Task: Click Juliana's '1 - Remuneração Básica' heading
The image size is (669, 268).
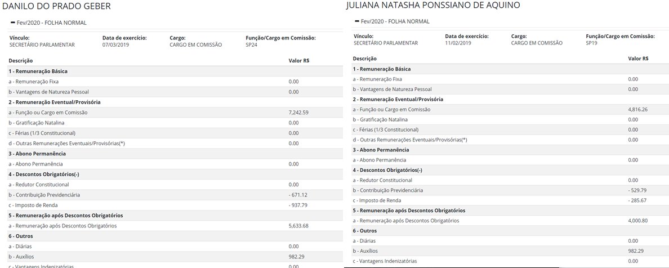Action: pyautogui.click(x=382, y=69)
